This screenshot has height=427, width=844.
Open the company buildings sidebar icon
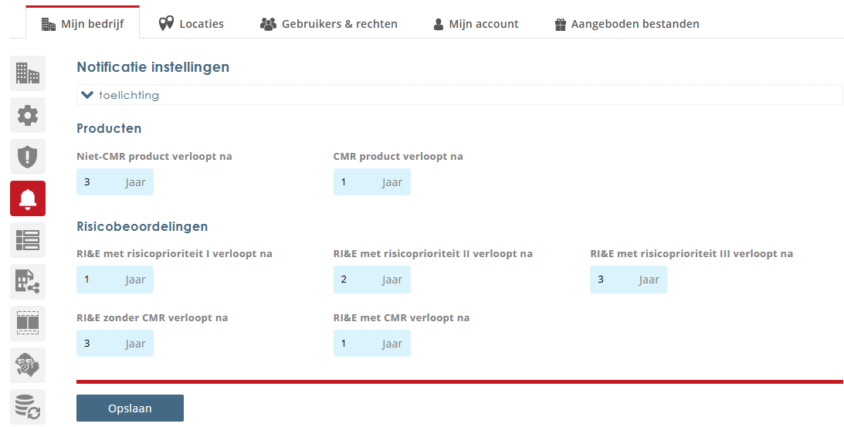point(28,73)
